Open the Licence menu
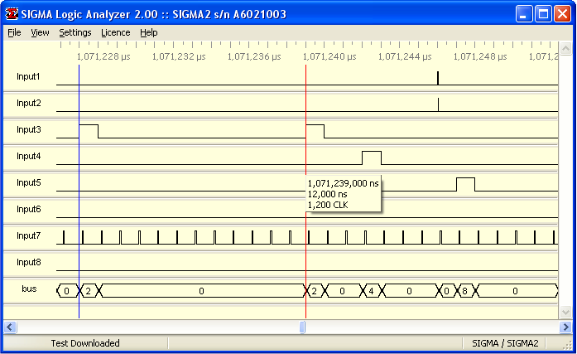The height and width of the screenshot is (354, 577). click(x=115, y=32)
